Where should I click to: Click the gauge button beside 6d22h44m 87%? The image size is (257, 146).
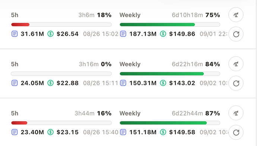(236, 113)
